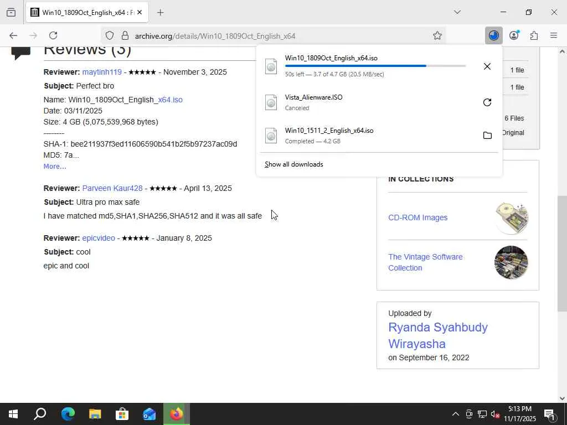Open Microsoft Store from taskbar
The width and height of the screenshot is (567, 425).
tap(122, 414)
